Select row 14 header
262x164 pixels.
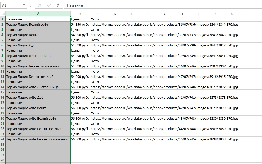click(x=3, y=87)
